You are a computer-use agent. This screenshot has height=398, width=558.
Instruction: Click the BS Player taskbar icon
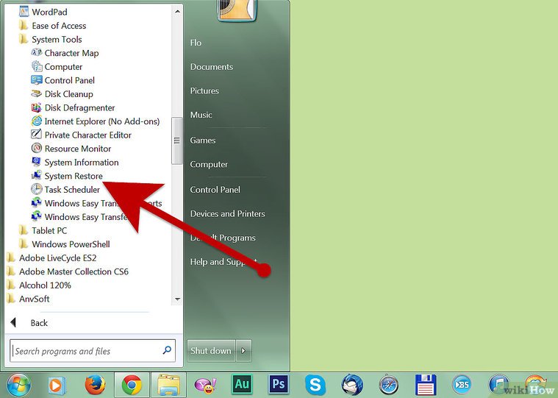462,385
